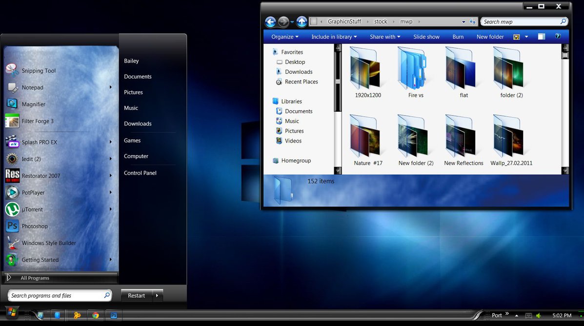
Task: Click the Internet Explorer taskbar icon
Action: point(40,315)
